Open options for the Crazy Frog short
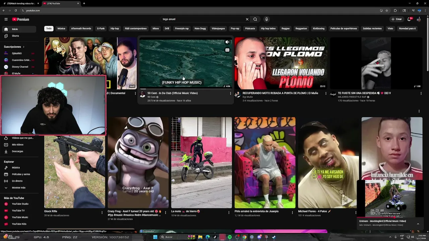Image resolution: width=429 pixels, height=241 pixels. pos(166,213)
